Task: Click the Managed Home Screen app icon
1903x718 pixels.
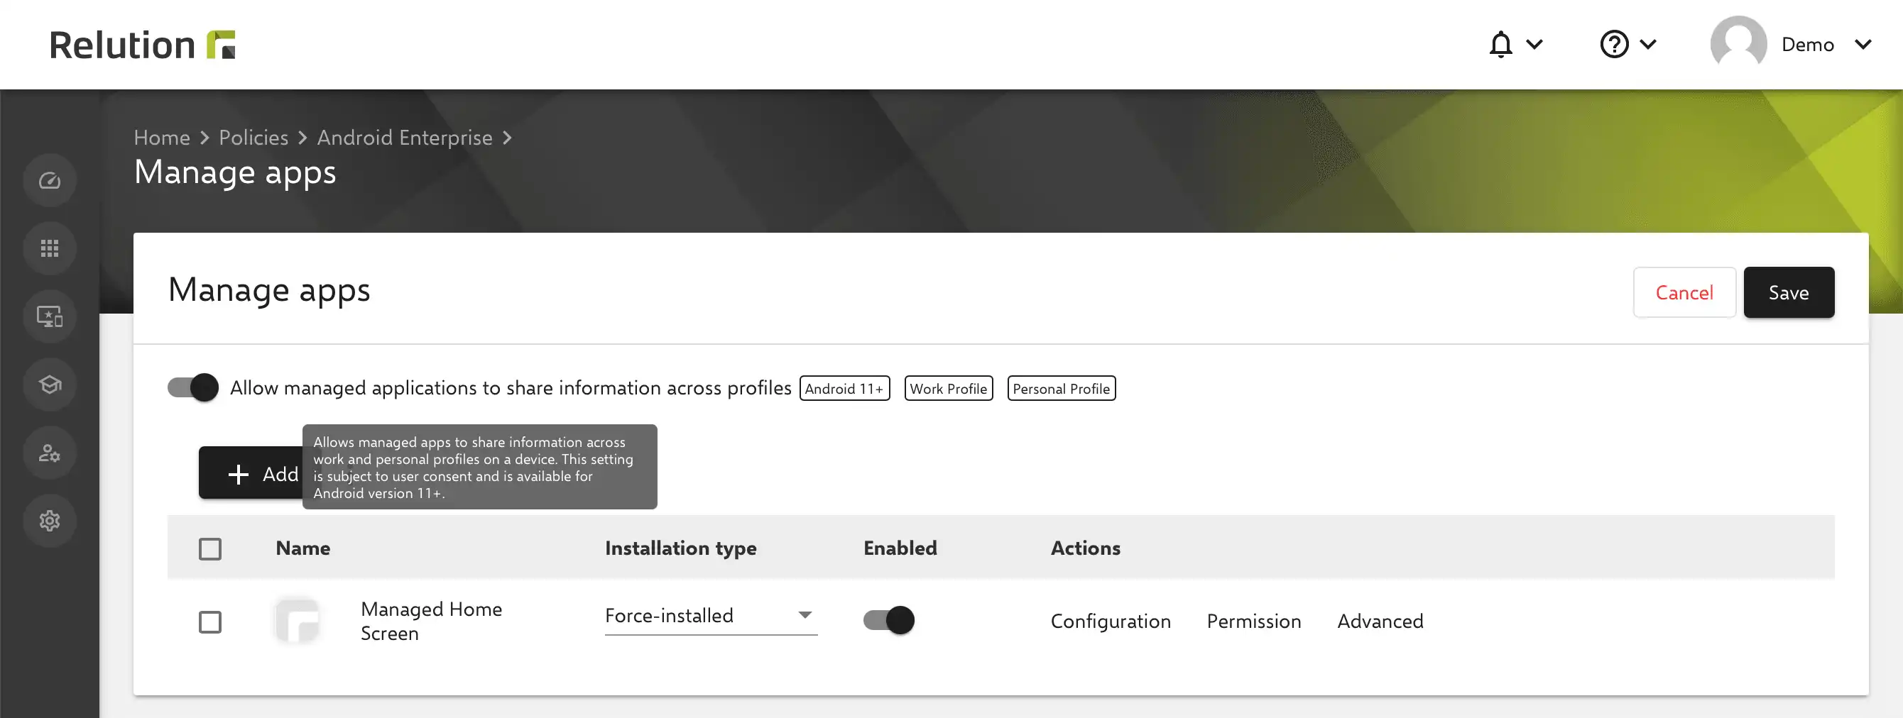Action: (297, 621)
